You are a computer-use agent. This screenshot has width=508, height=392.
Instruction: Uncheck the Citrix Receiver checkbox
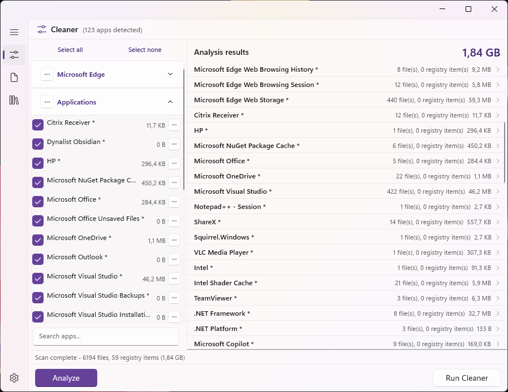coord(38,125)
